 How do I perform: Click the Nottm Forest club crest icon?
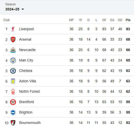(x=13, y=92)
